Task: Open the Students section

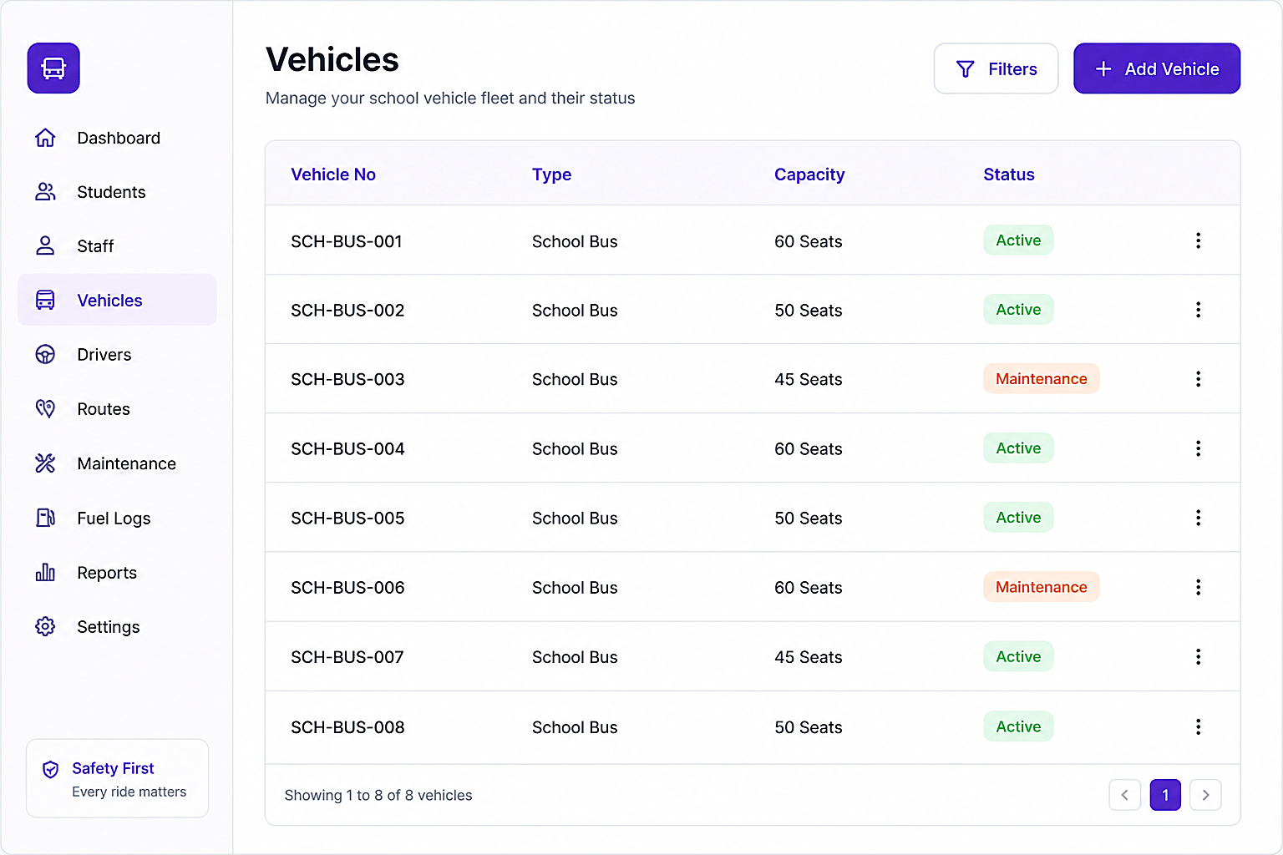Action: pyautogui.click(x=117, y=192)
